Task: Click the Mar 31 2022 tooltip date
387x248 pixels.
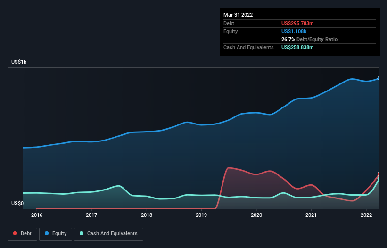Action: coord(238,15)
